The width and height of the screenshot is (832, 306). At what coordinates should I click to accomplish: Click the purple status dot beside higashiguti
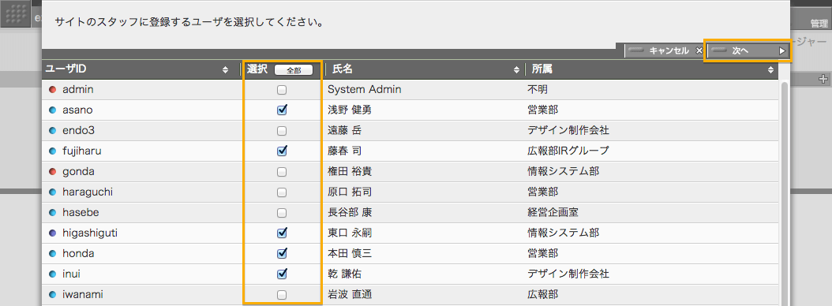point(53,233)
